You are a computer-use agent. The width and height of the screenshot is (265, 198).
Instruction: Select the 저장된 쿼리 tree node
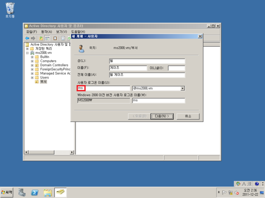(x=43, y=49)
